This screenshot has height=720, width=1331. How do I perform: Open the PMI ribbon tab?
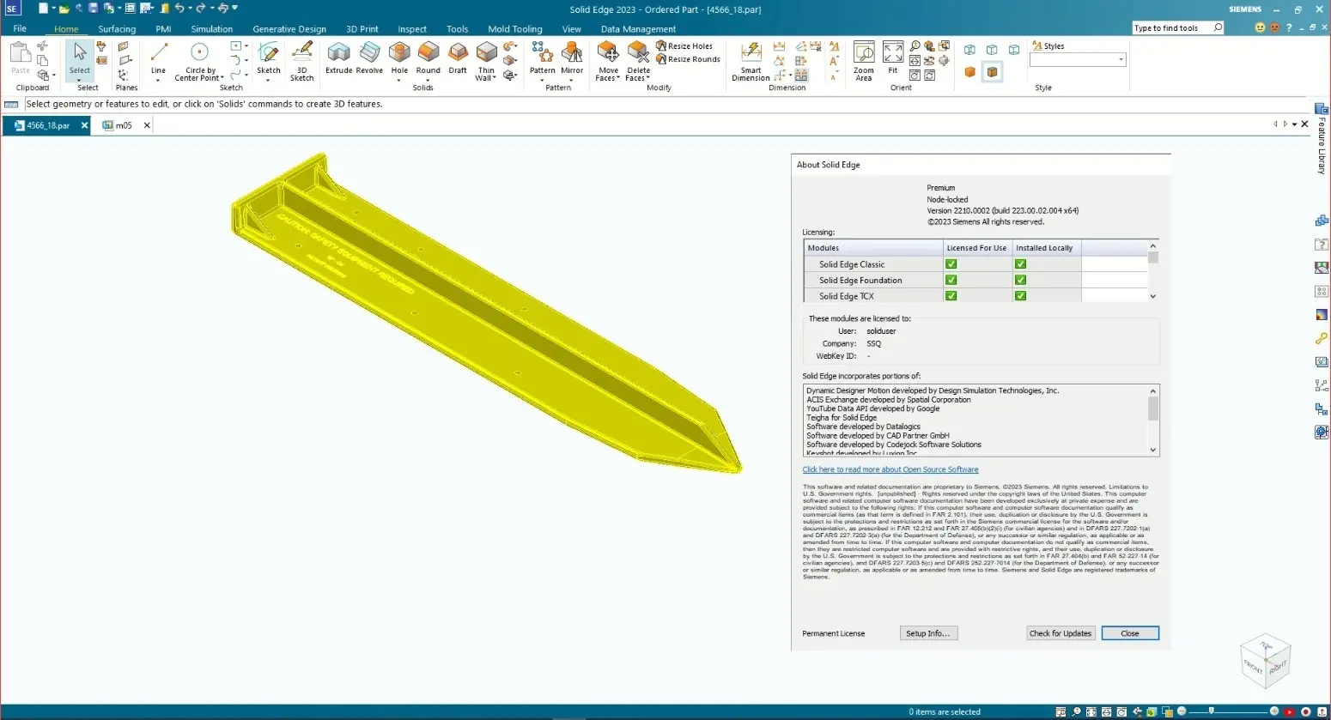click(163, 29)
